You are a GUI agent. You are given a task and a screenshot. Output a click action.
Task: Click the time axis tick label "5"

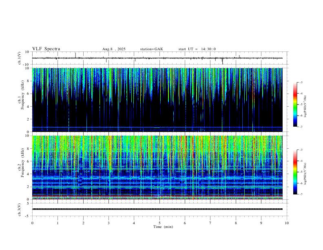click(159, 223)
